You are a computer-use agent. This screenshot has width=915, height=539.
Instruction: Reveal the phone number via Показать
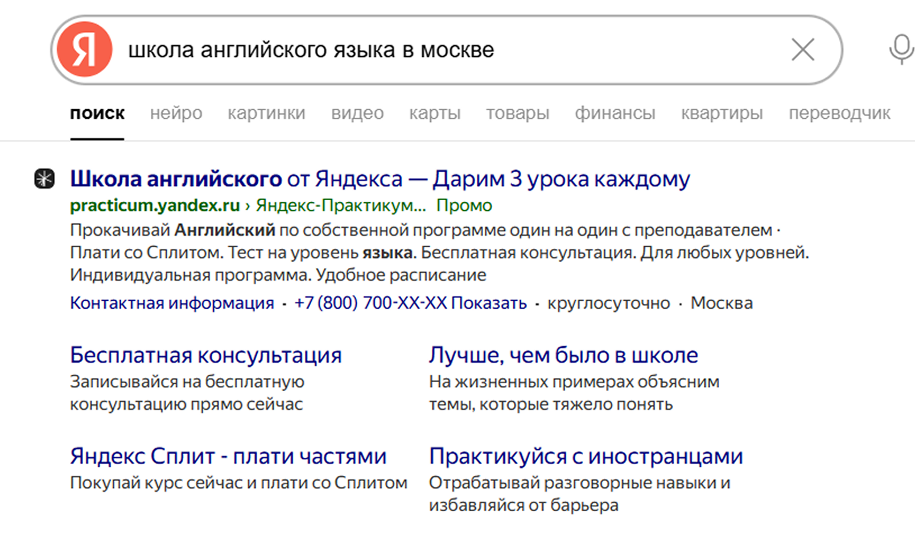489,302
